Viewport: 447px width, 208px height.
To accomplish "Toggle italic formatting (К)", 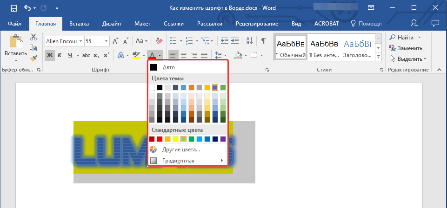I will pos(60,55).
